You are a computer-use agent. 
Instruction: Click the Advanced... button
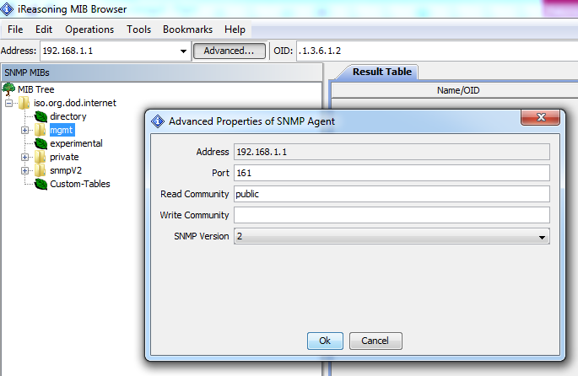click(230, 51)
